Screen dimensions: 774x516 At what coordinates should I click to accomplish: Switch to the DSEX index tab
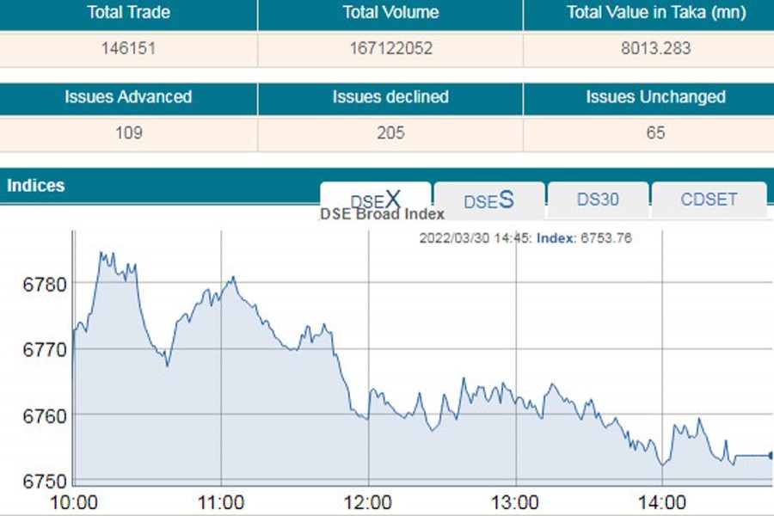tap(376, 200)
